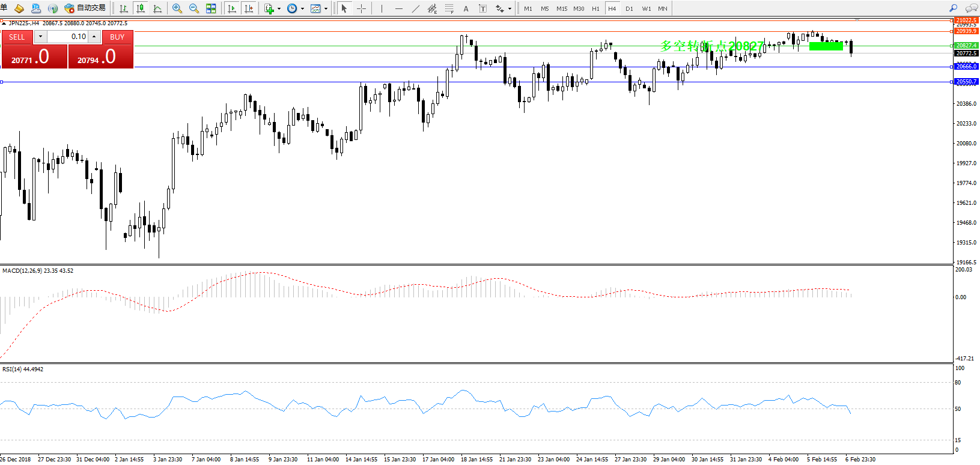The width and height of the screenshot is (980, 465).
Task: Select the M15 timeframe
Action: (562, 8)
